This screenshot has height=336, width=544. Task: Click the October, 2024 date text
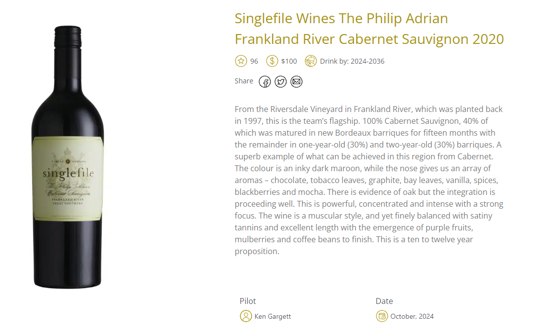[x=412, y=316]
